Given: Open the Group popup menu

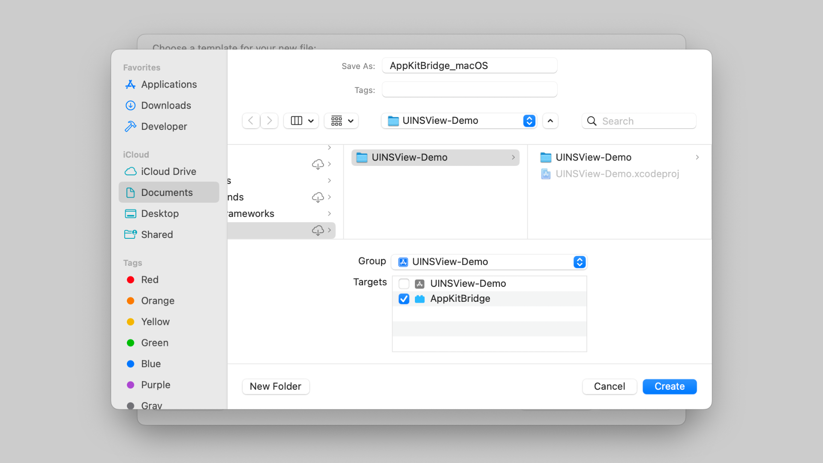Looking at the screenshot, I should (x=489, y=262).
